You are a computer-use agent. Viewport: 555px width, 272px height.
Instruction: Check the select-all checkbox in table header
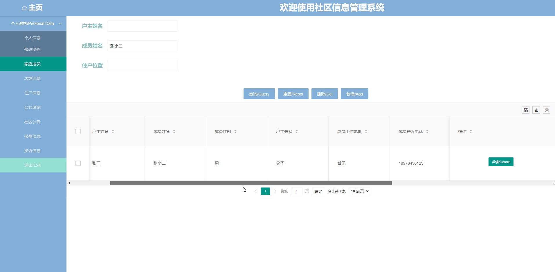click(78, 131)
